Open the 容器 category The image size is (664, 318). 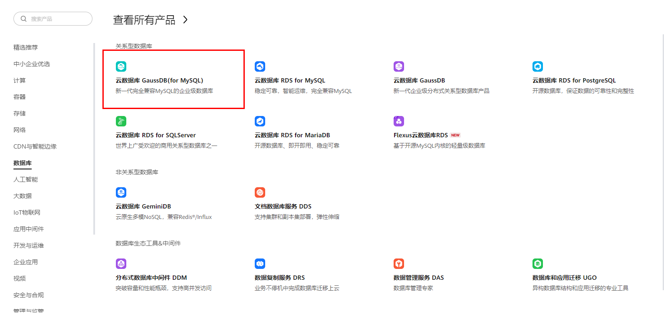coord(20,97)
